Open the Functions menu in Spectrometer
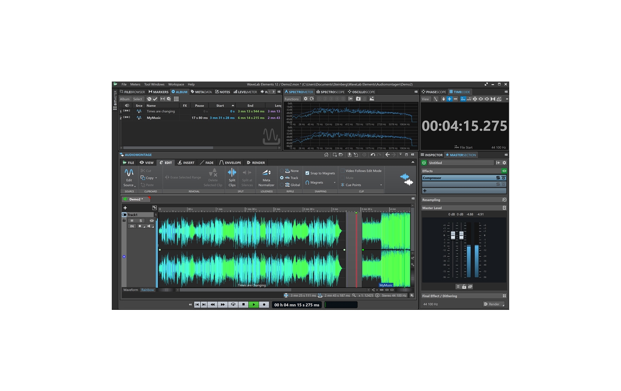 292,99
